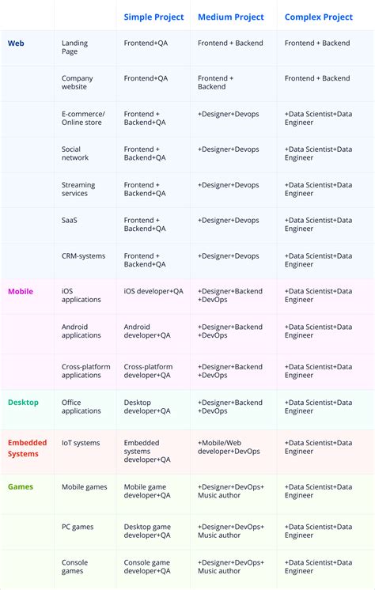This screenshot has width=375, height=590.
Task: Click the Landing Page row label
Action: 74,47
